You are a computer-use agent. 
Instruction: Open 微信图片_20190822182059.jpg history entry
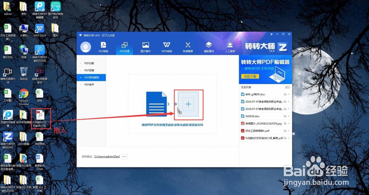264,123
